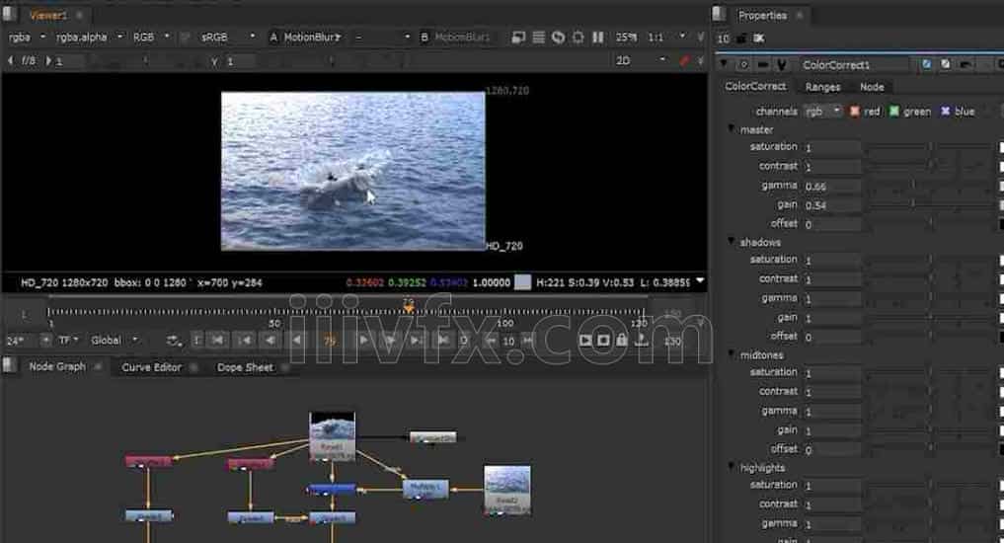Click the center node icon for ColorCorrect1
Viewport: 1004px width, 543px height.
pyautogui.click(x=742, y=65)
